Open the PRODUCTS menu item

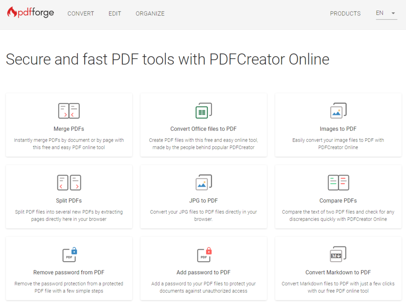345,13
